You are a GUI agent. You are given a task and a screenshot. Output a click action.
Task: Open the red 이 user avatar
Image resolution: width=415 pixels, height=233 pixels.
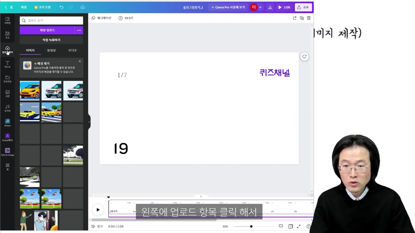coord(254,7)
